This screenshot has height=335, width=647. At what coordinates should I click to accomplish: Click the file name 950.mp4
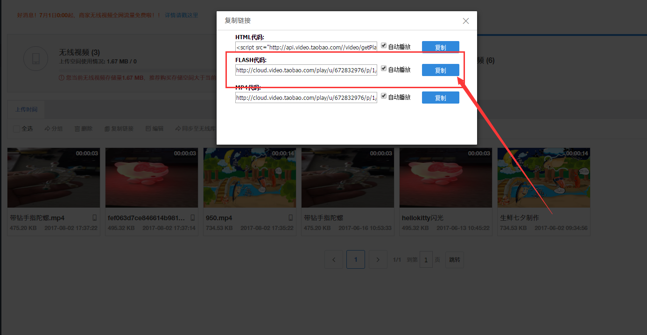(x=219, y=218)
